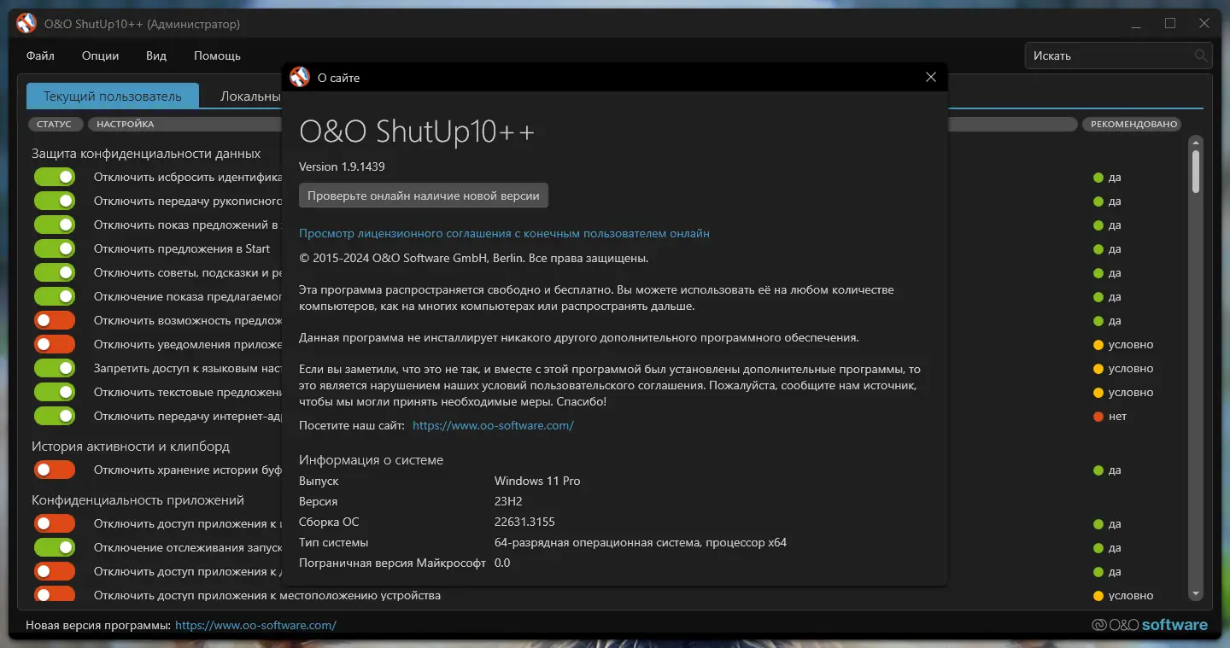Click the Windows 11 Pro value
This screenshot has height=648, width=1230.
[x=537, y=482]
